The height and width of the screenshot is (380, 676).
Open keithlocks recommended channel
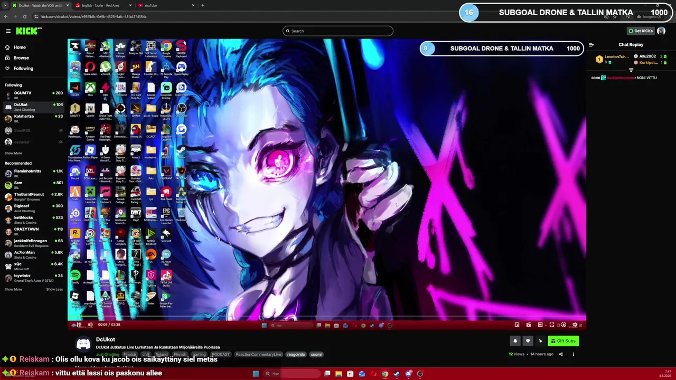(x=33, y=220)
